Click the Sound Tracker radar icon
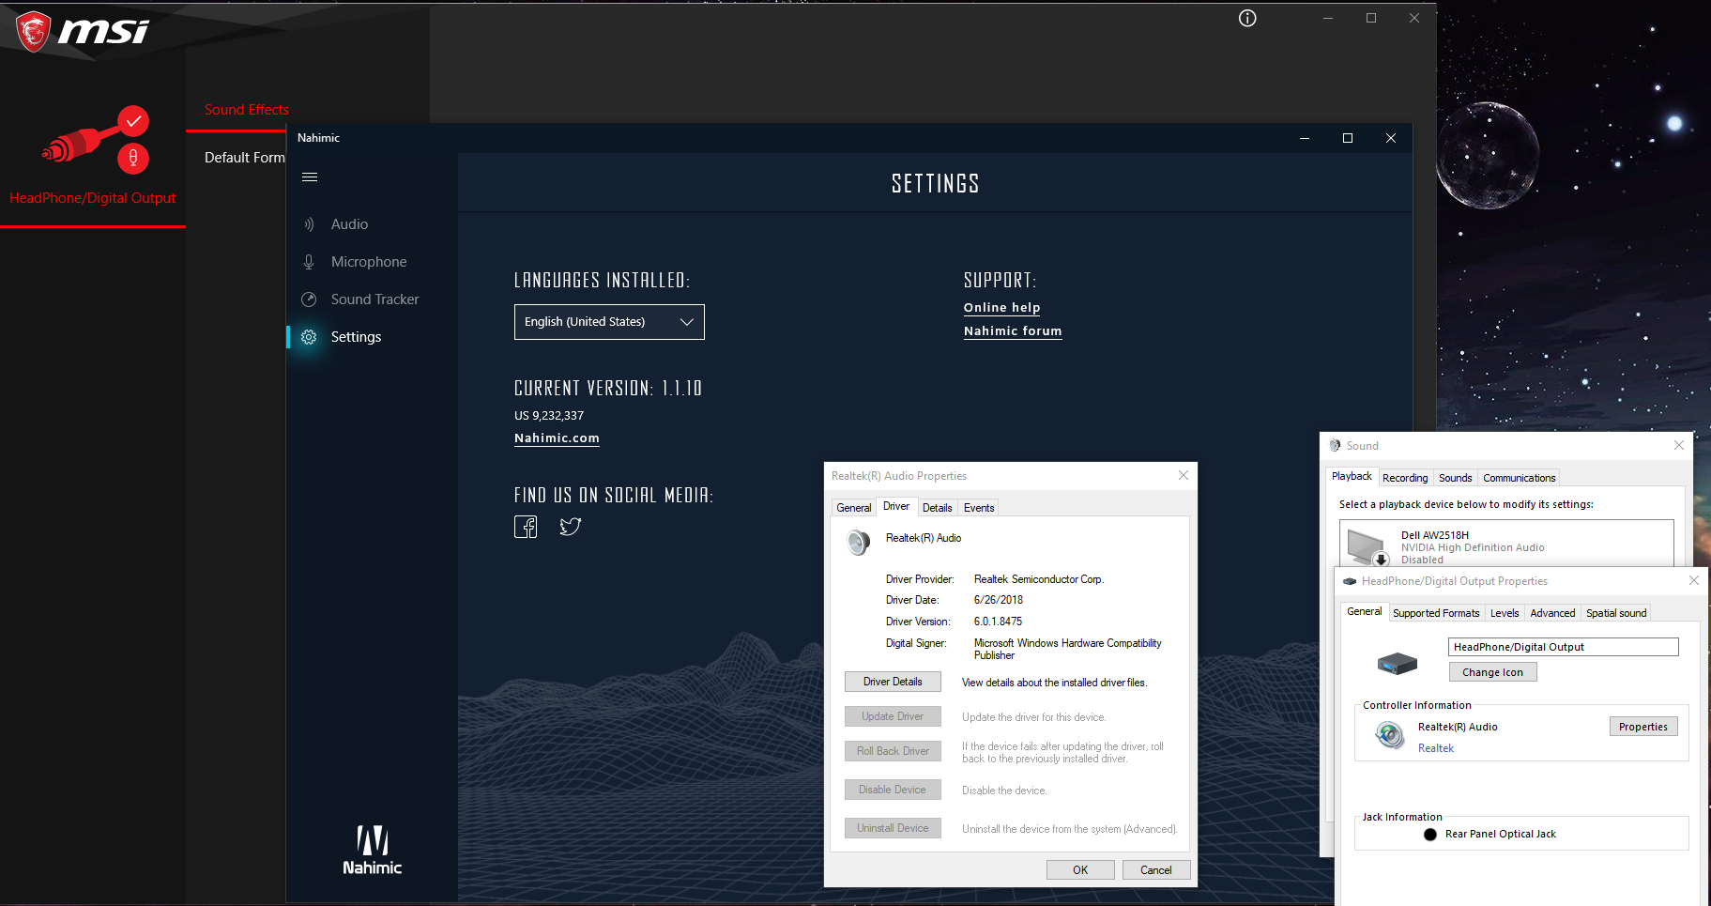The width and height of the screenshot is (1711, 906). 309,299
